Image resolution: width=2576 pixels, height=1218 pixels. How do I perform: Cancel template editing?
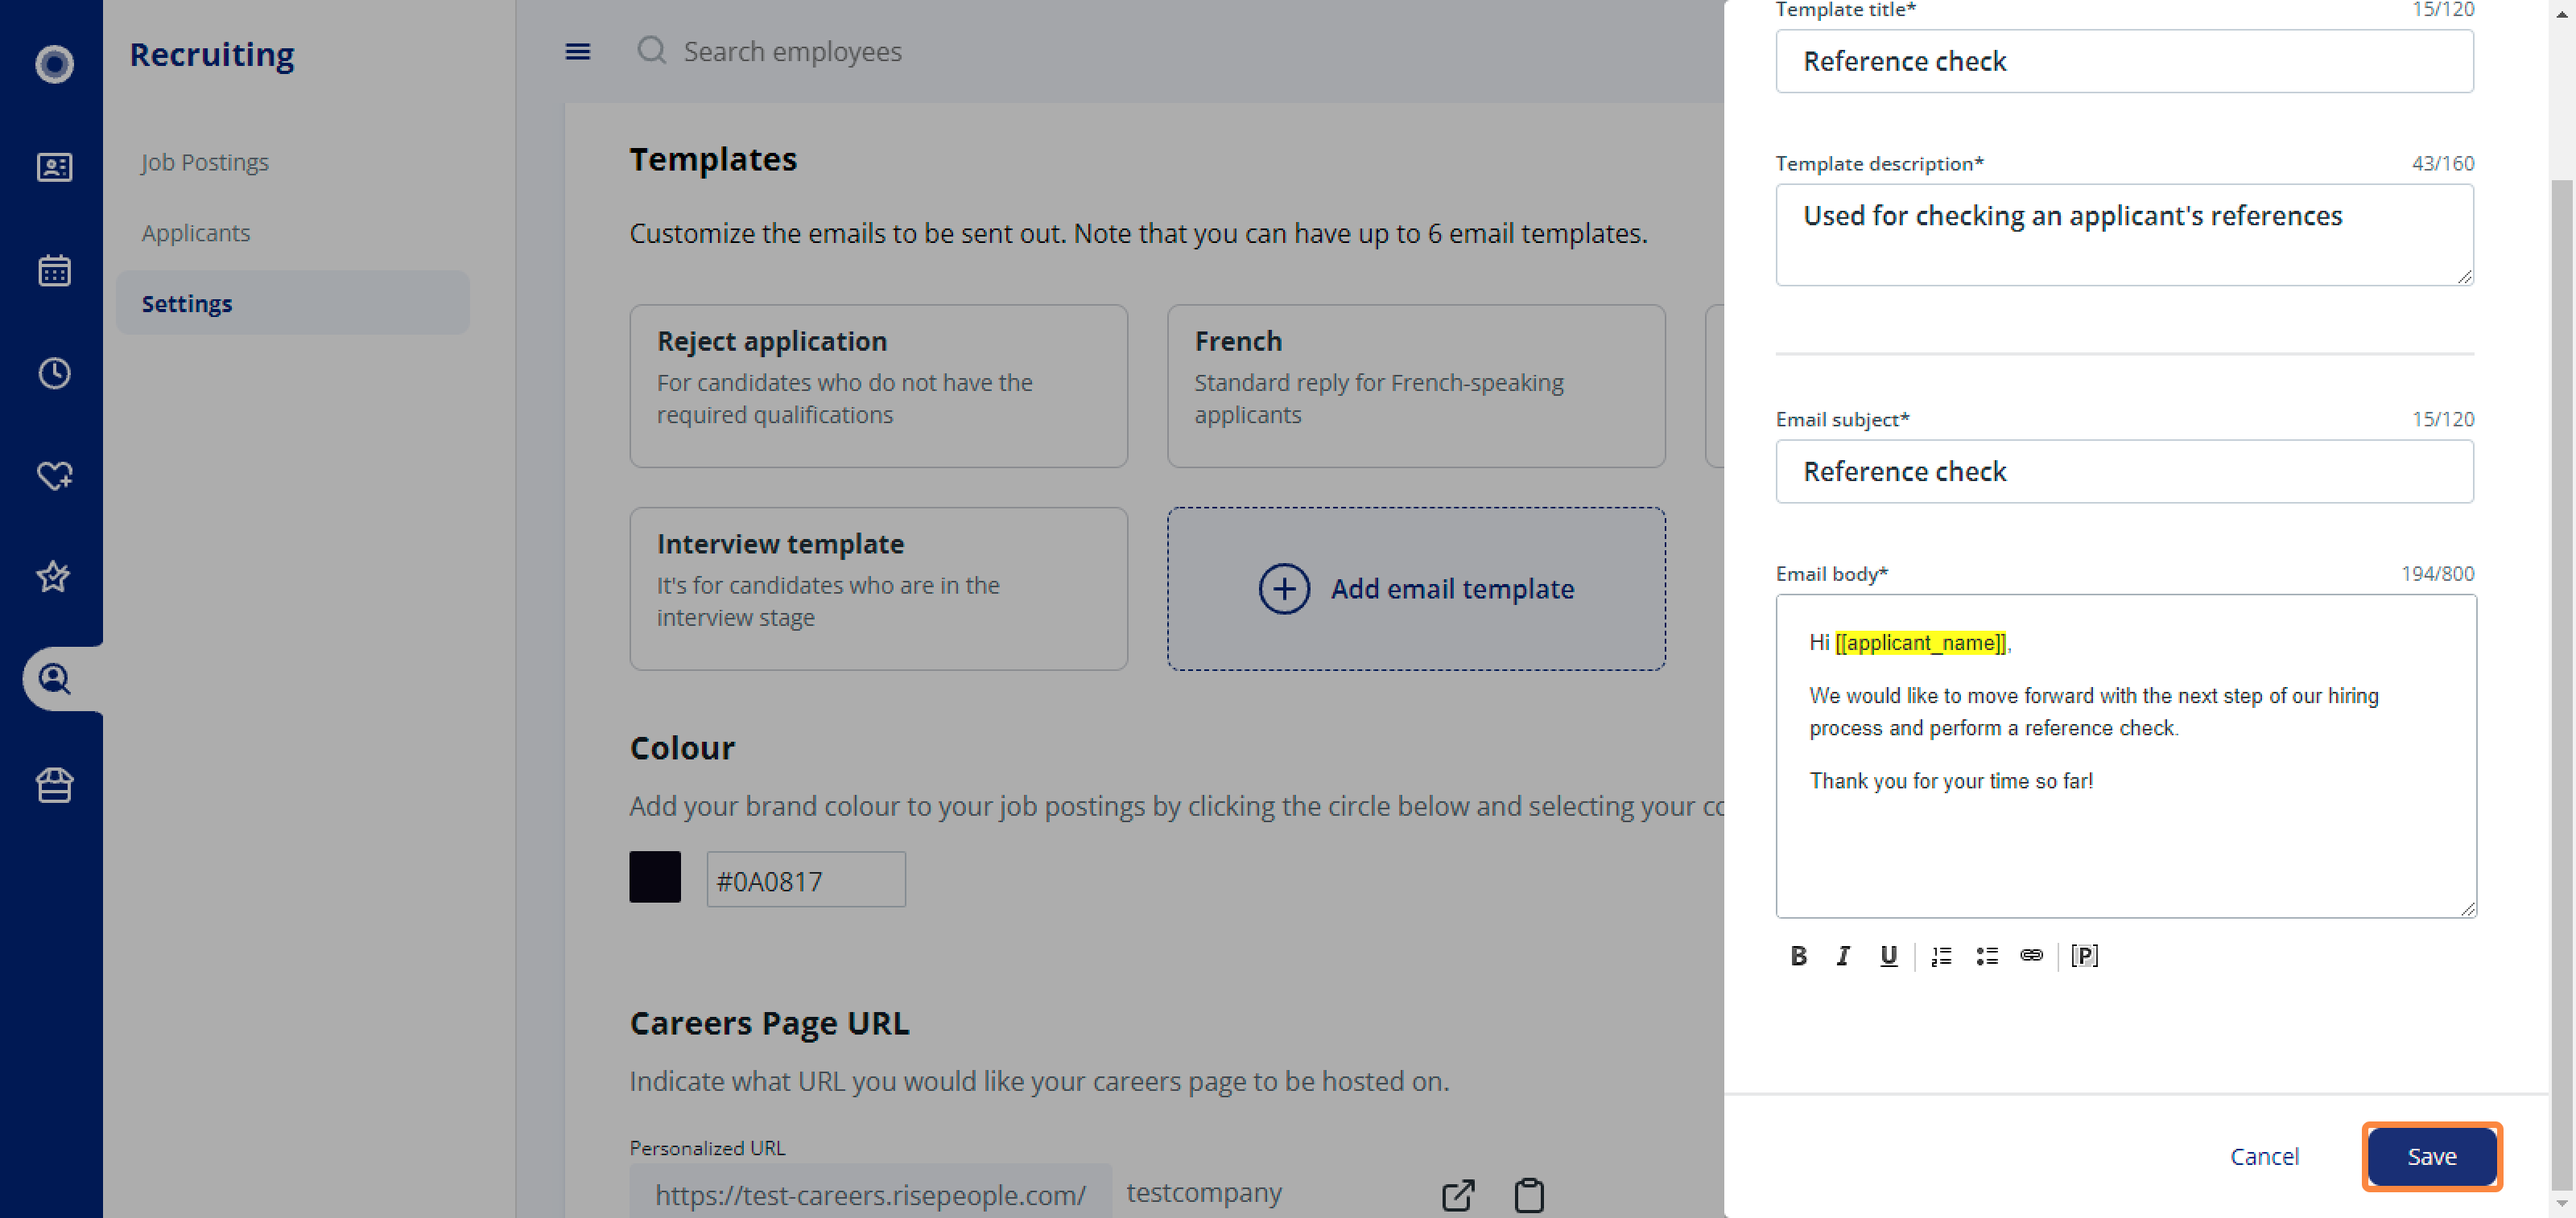pyautogui.click(x=2264, y=1155)
